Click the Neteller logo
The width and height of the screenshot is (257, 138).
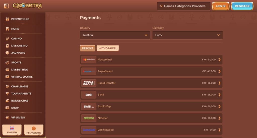[x=89, y=118]
